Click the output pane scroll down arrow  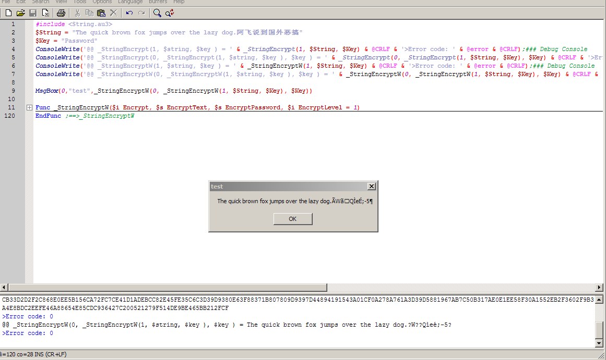(599, 343)
